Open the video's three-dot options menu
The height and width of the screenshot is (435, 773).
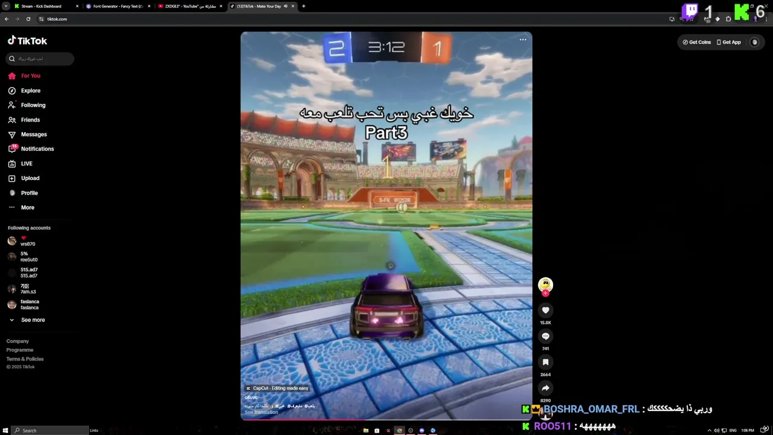523,40
